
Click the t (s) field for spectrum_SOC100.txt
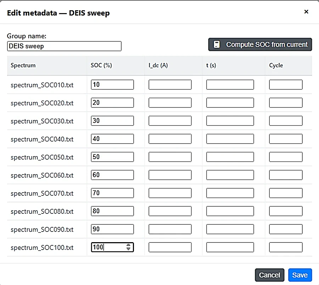[230, 247]
